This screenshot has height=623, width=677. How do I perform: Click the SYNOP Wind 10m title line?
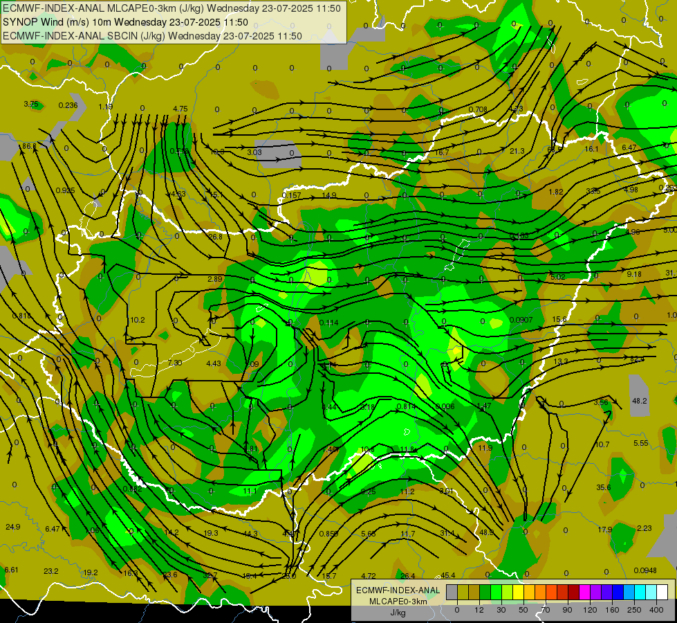[125, 22]
